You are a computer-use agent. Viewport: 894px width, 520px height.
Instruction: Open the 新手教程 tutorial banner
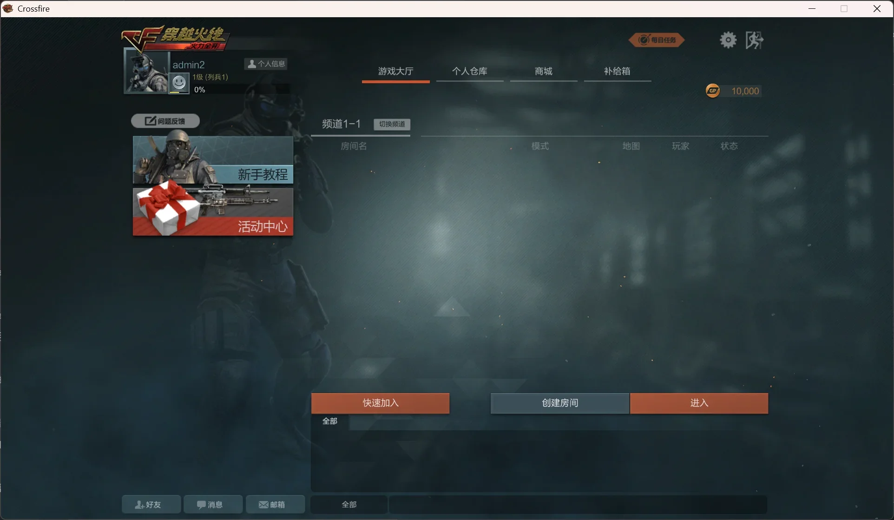click(213, 160)
